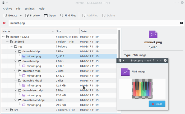This screenshot has height=114, width=185.
Task: Collapse the drawable-hdpi folder
Action: tap(16, 51)
